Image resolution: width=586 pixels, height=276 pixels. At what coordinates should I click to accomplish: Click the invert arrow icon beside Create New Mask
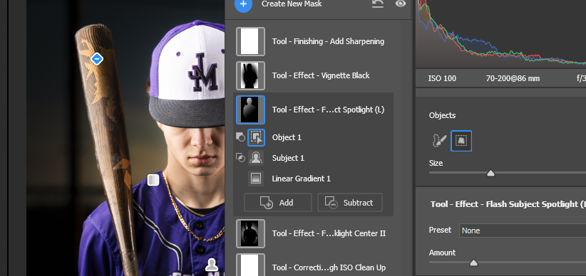378,4
